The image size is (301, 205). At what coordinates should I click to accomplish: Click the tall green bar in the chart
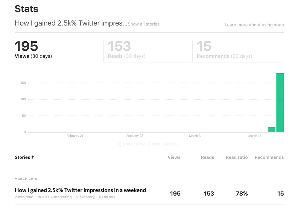coord(280,102)
